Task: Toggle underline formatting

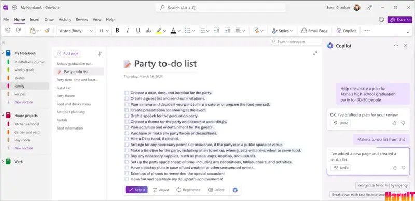Action: pyautogui.click(x=138, y=31)
